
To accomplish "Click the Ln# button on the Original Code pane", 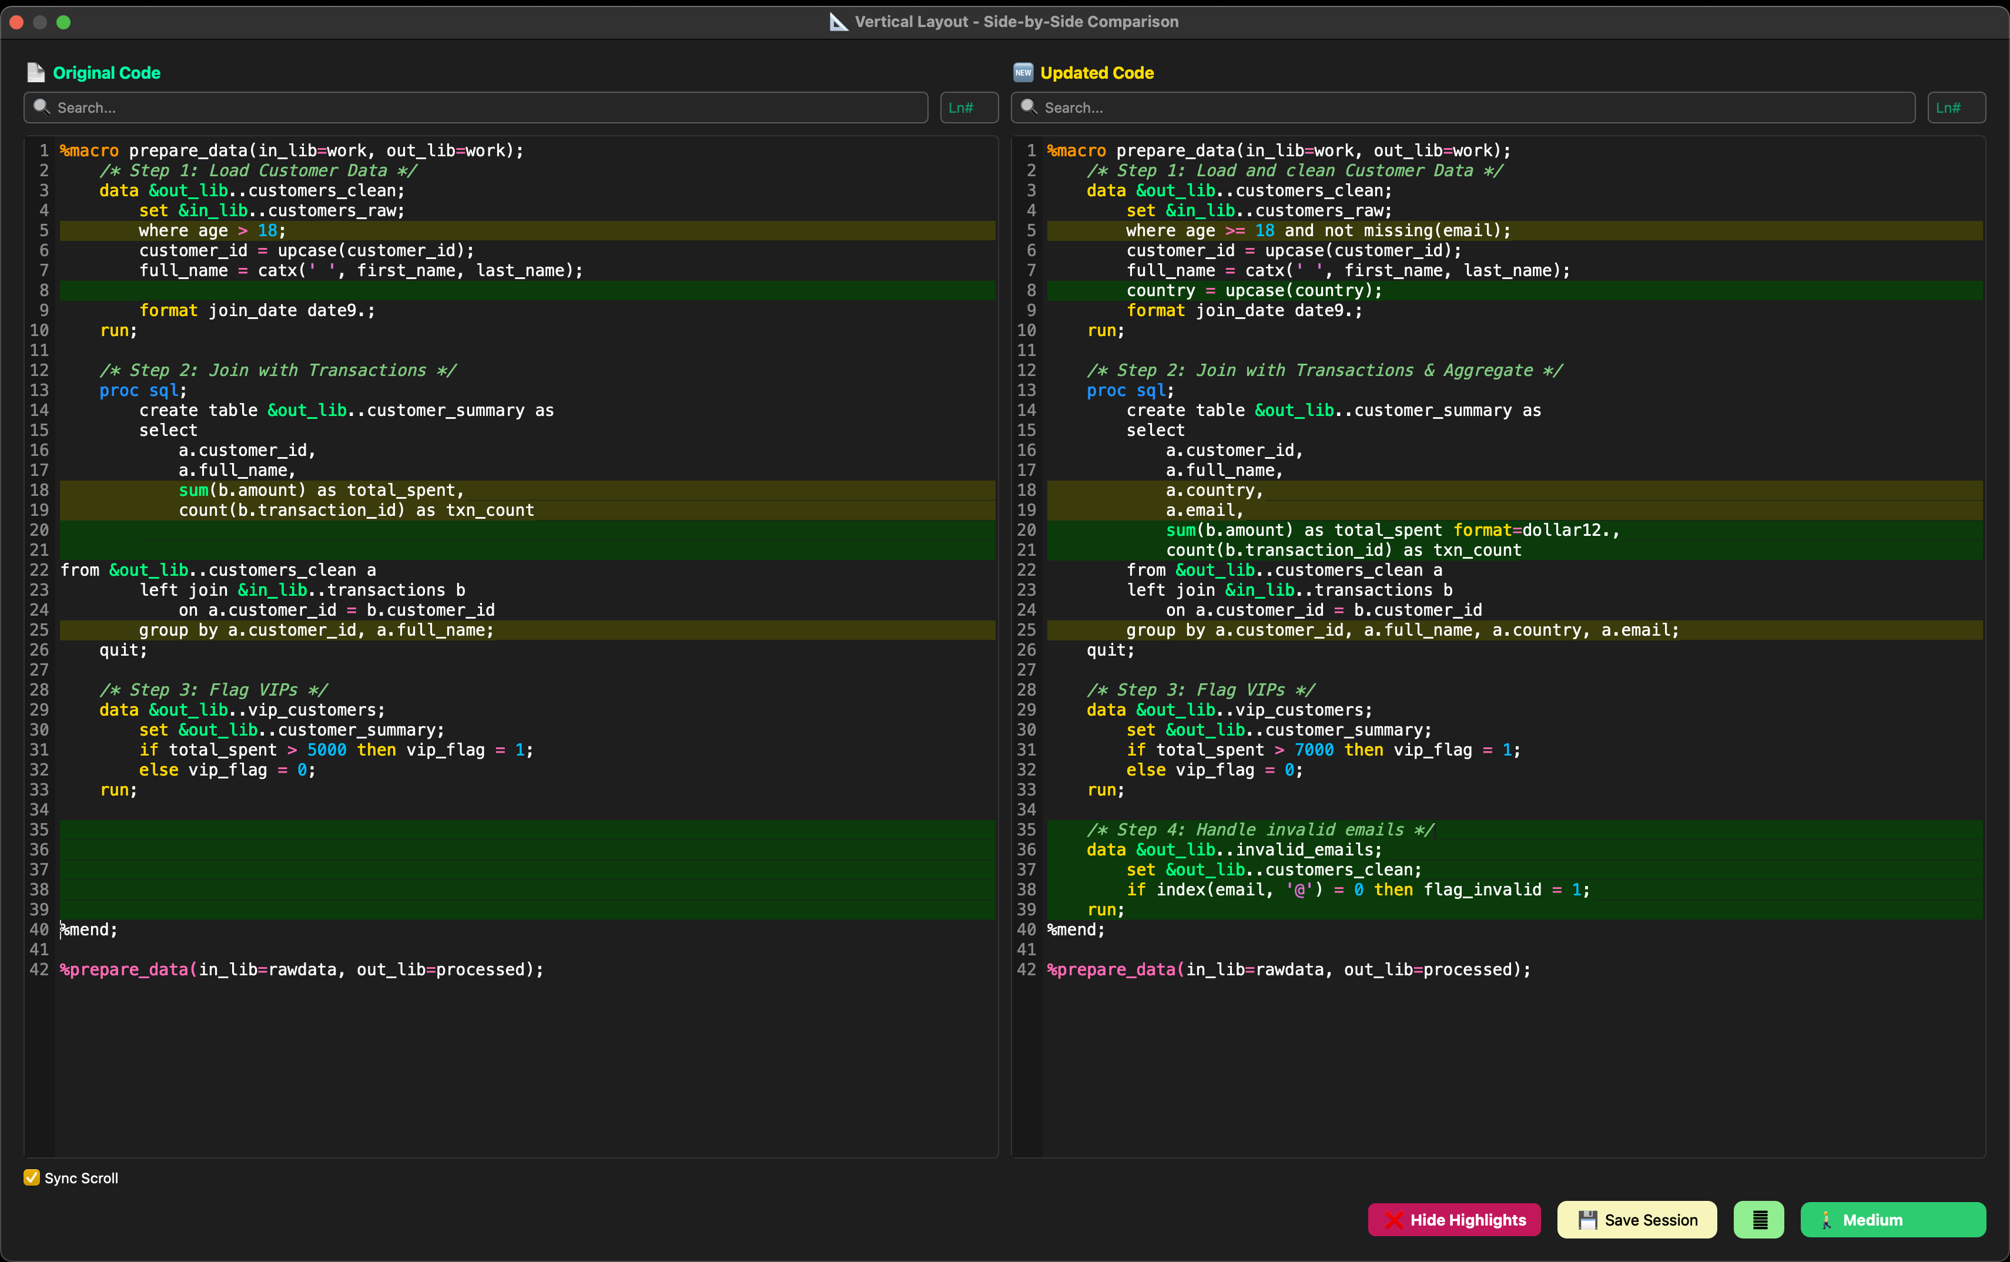I will [x=969, y=107].
